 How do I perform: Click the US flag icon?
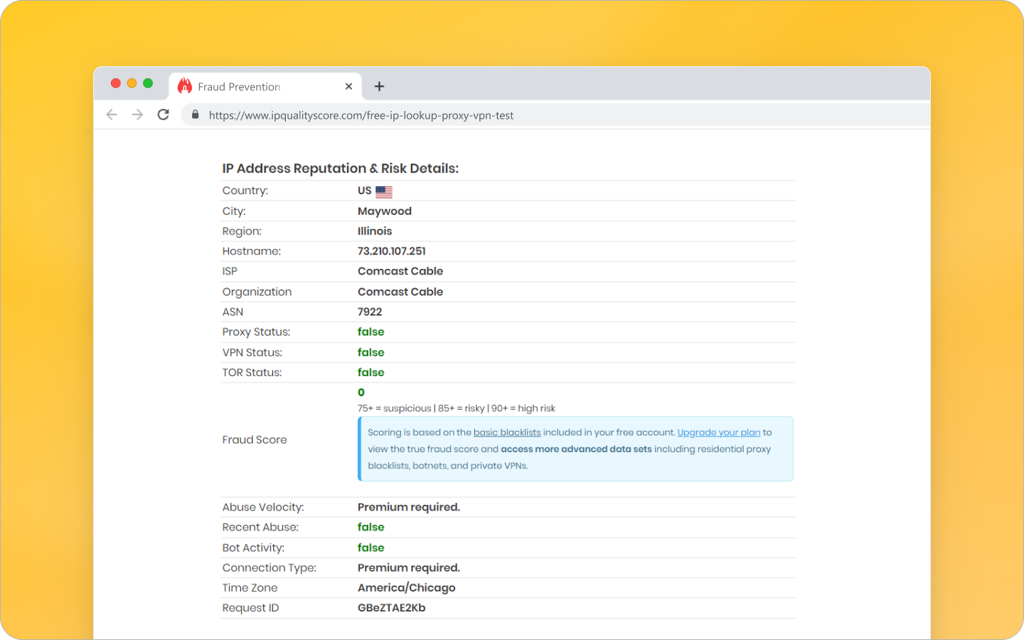tap(384, 191)
